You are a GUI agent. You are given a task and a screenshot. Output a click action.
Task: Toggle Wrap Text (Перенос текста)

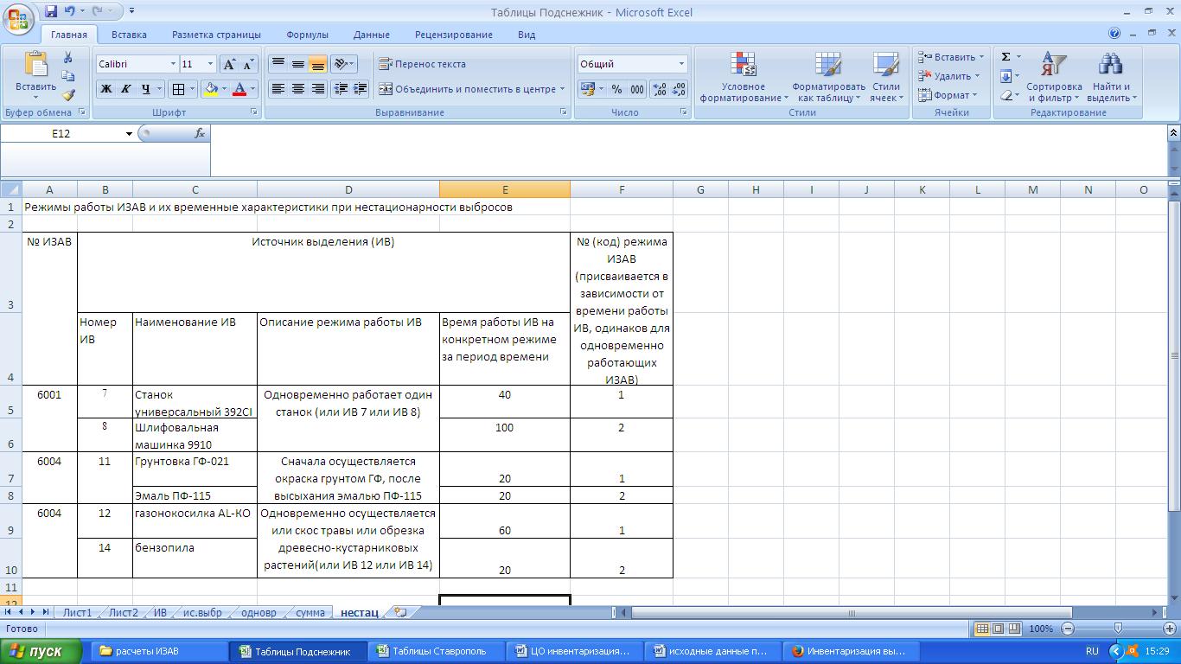coord(423,64)
